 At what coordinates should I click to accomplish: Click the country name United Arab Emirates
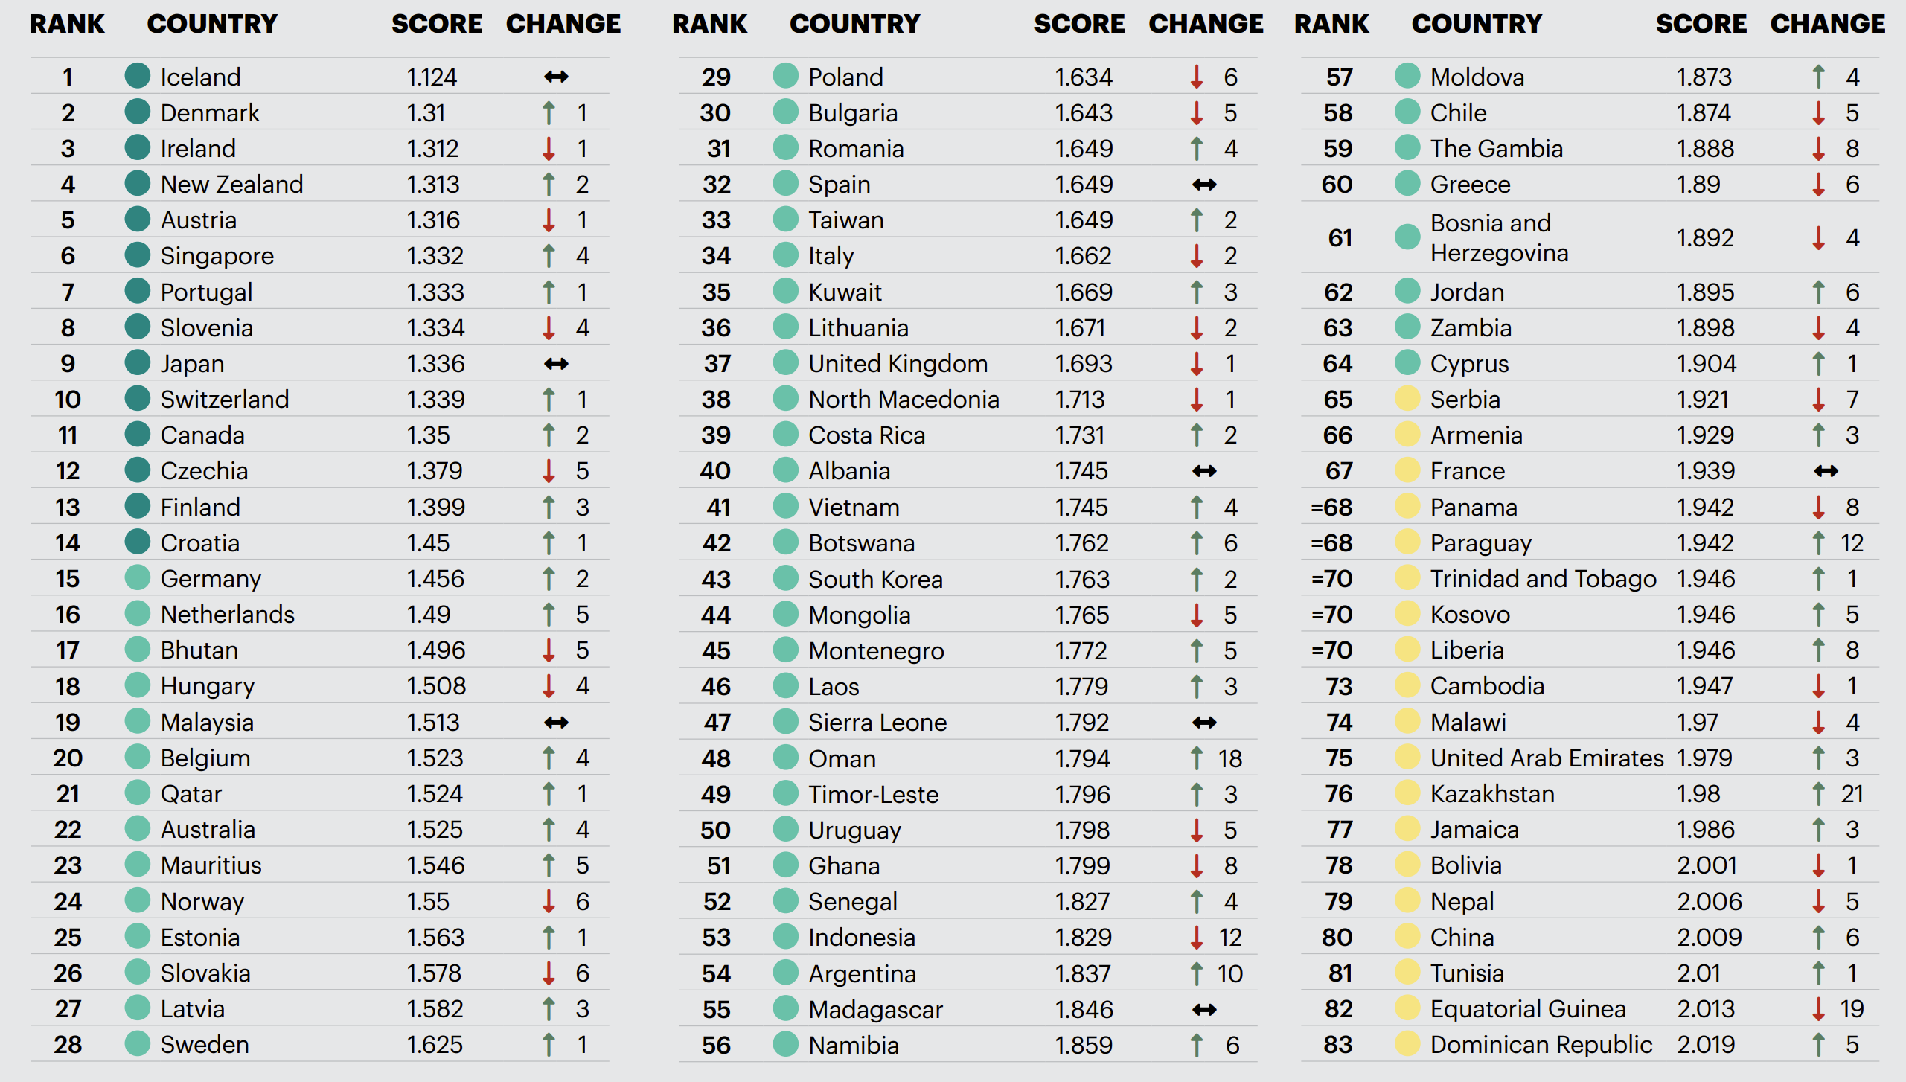pyautogui.click(x=1547, y=758)
